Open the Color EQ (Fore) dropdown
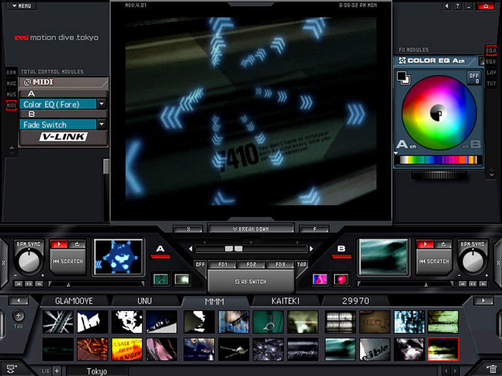Image resolution: width=502 pixels, height=376 pixels. (x=101, y=105)
